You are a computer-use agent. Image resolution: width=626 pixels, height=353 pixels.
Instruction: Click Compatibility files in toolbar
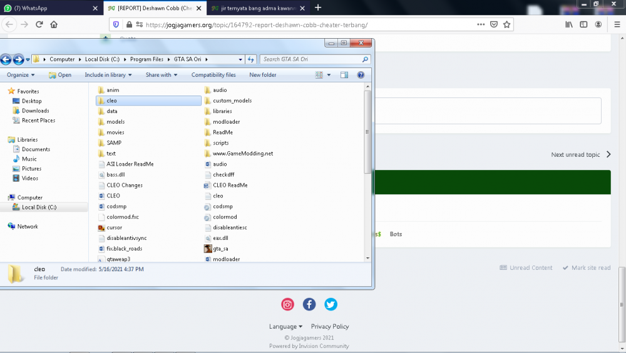[x=213, y=75]
